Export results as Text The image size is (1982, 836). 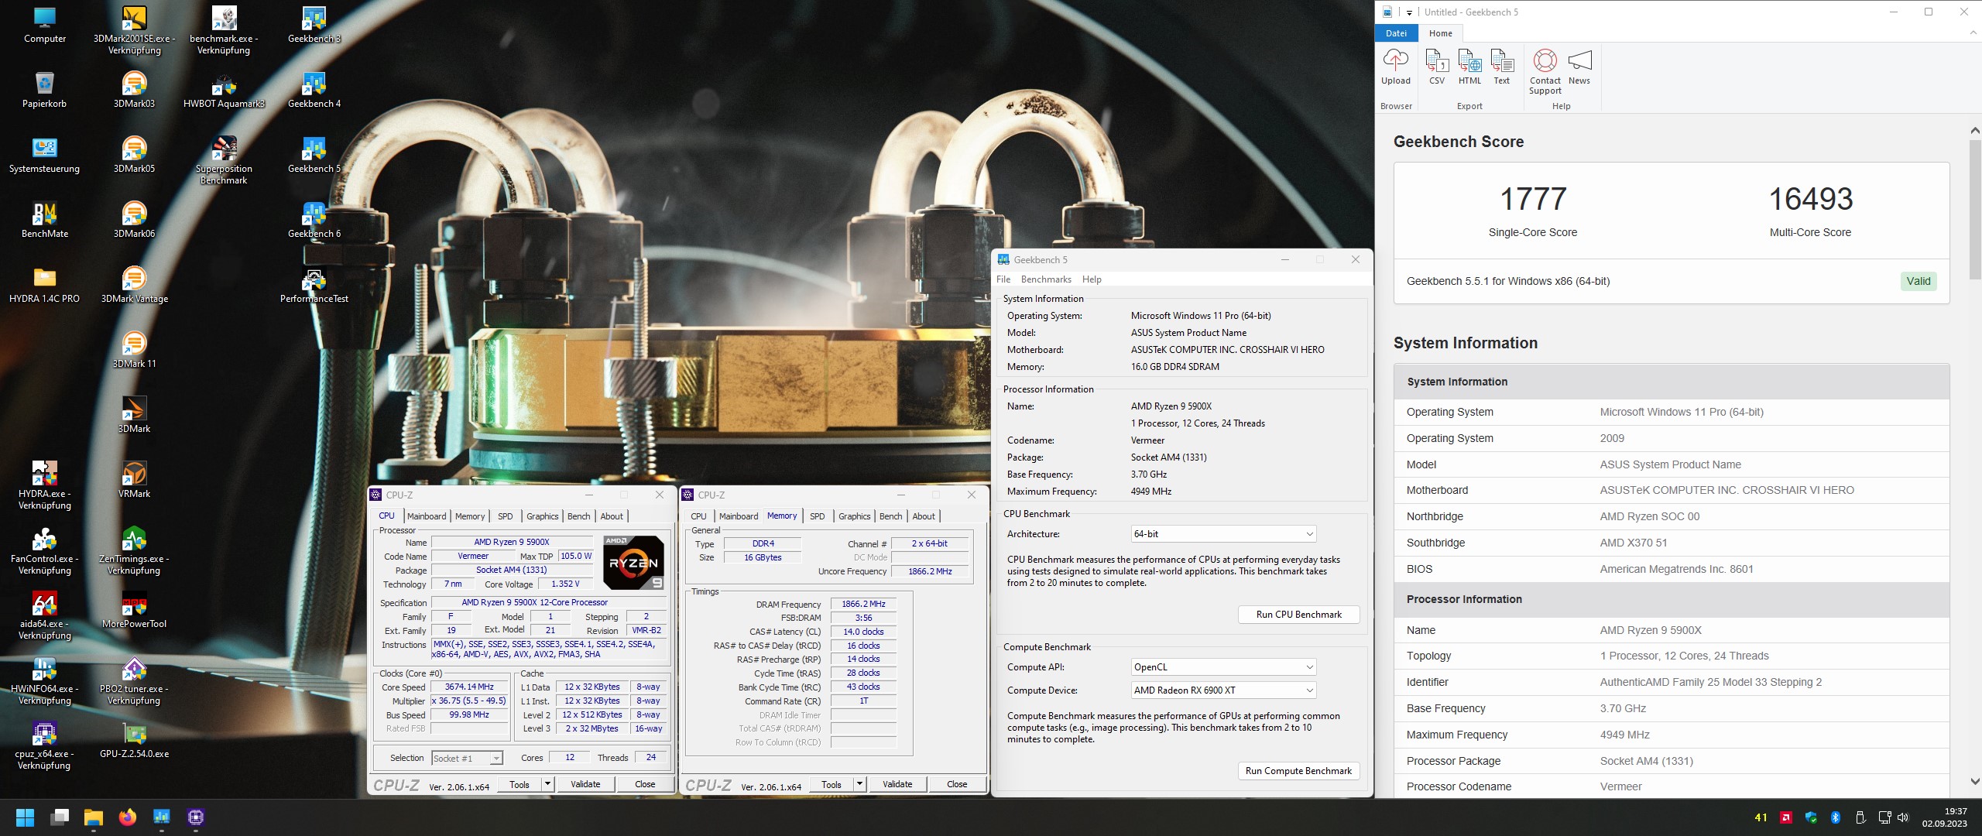click(1501, 67)
